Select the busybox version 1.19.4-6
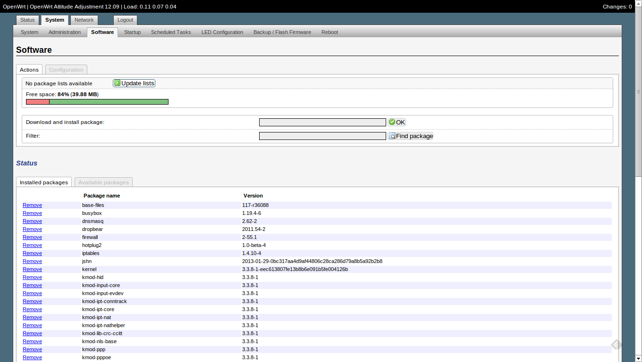Viewport: 642px width, 362px height. tap(252, 213)
